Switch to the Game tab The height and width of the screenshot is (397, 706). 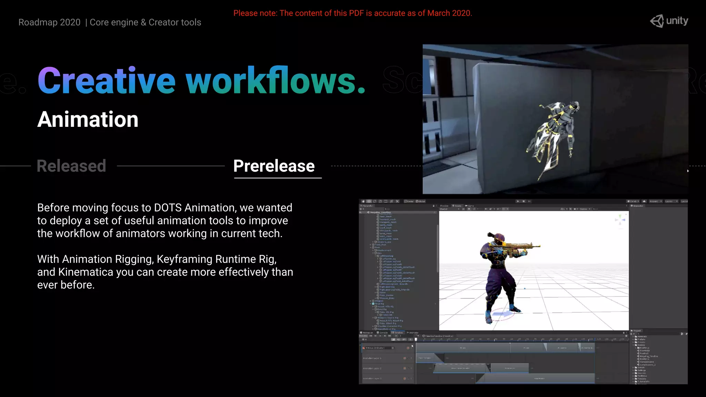pos(470,206)
